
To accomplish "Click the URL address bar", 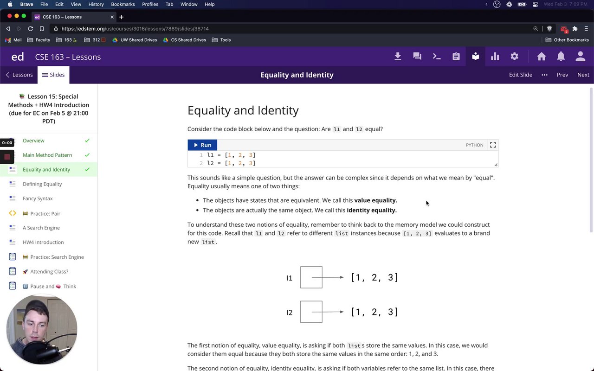I will (297, 29).
